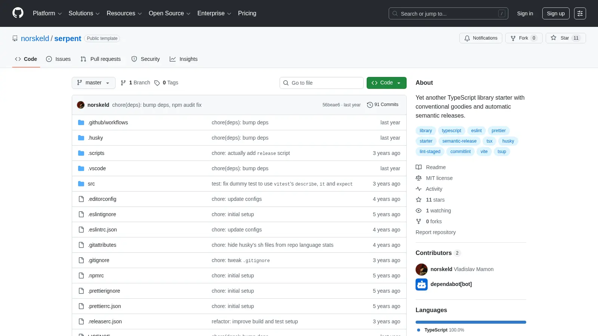This screenshot has width=598, height=336.
Task: Open the .gitignore file
Action: coord(99,260)
